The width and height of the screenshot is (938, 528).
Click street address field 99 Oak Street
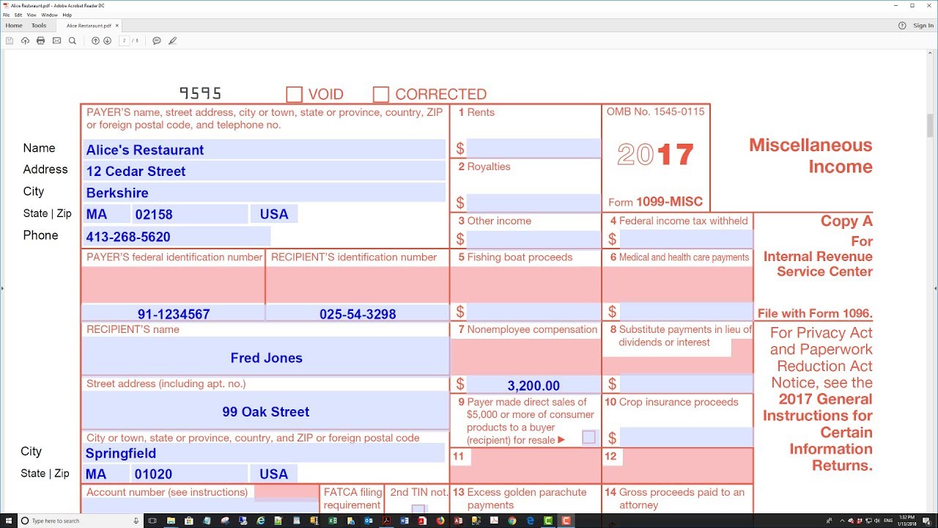(265, 411)
